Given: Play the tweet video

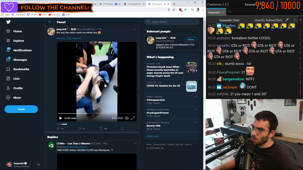Looking at the screenshot, I should pos(61,118).
